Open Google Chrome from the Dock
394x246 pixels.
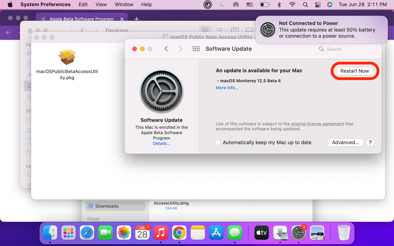[179, 232]
